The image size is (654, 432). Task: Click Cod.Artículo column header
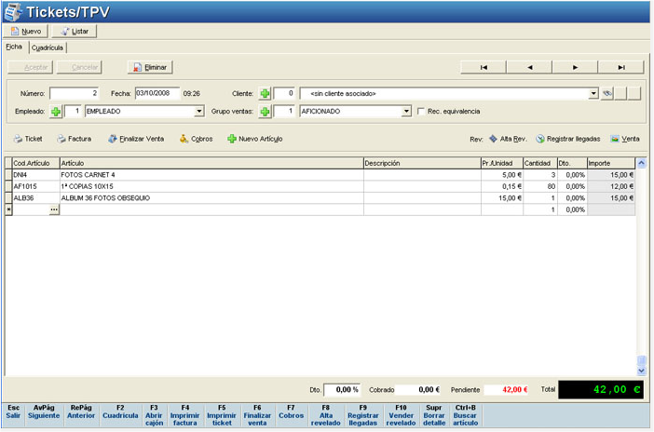36,163
